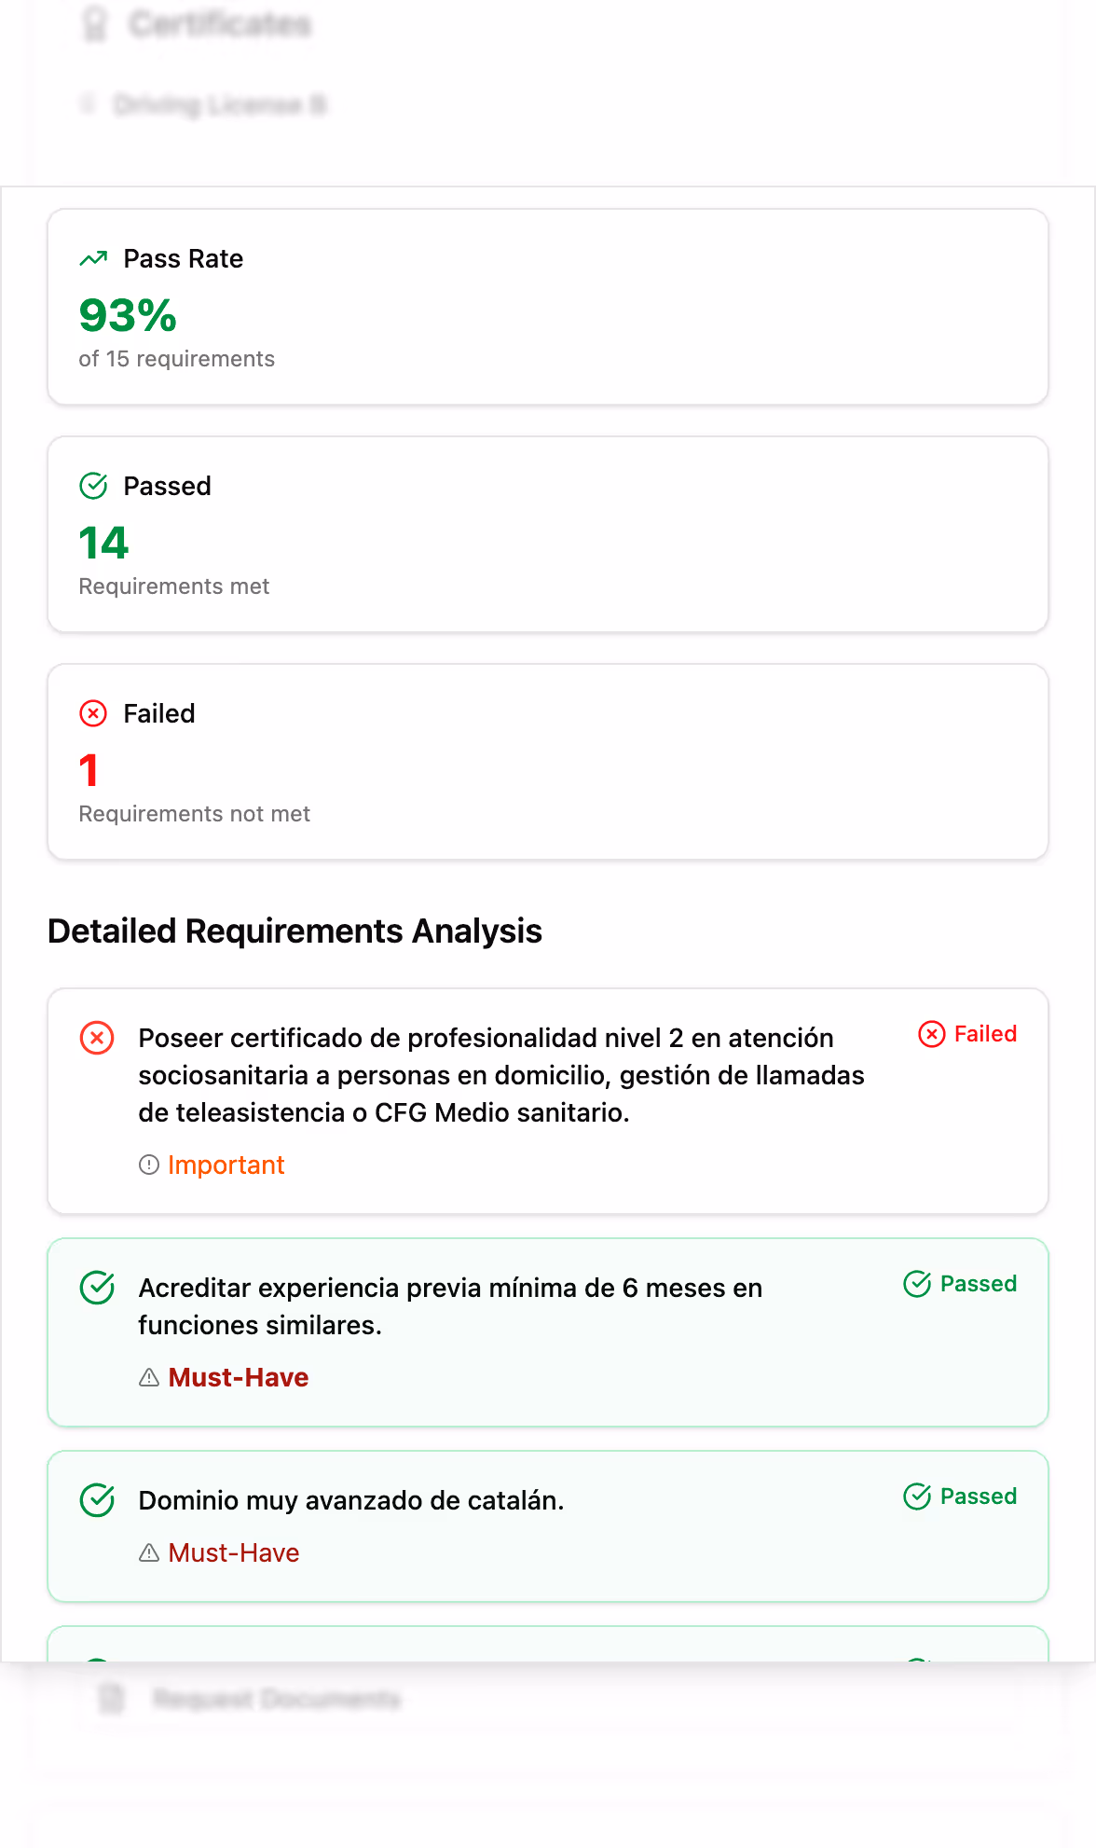Viewport: 1096px width, 1848px height.
Task: Toggle the Failed status badge on the certificado card
Action: click(x=967, y=1033)
